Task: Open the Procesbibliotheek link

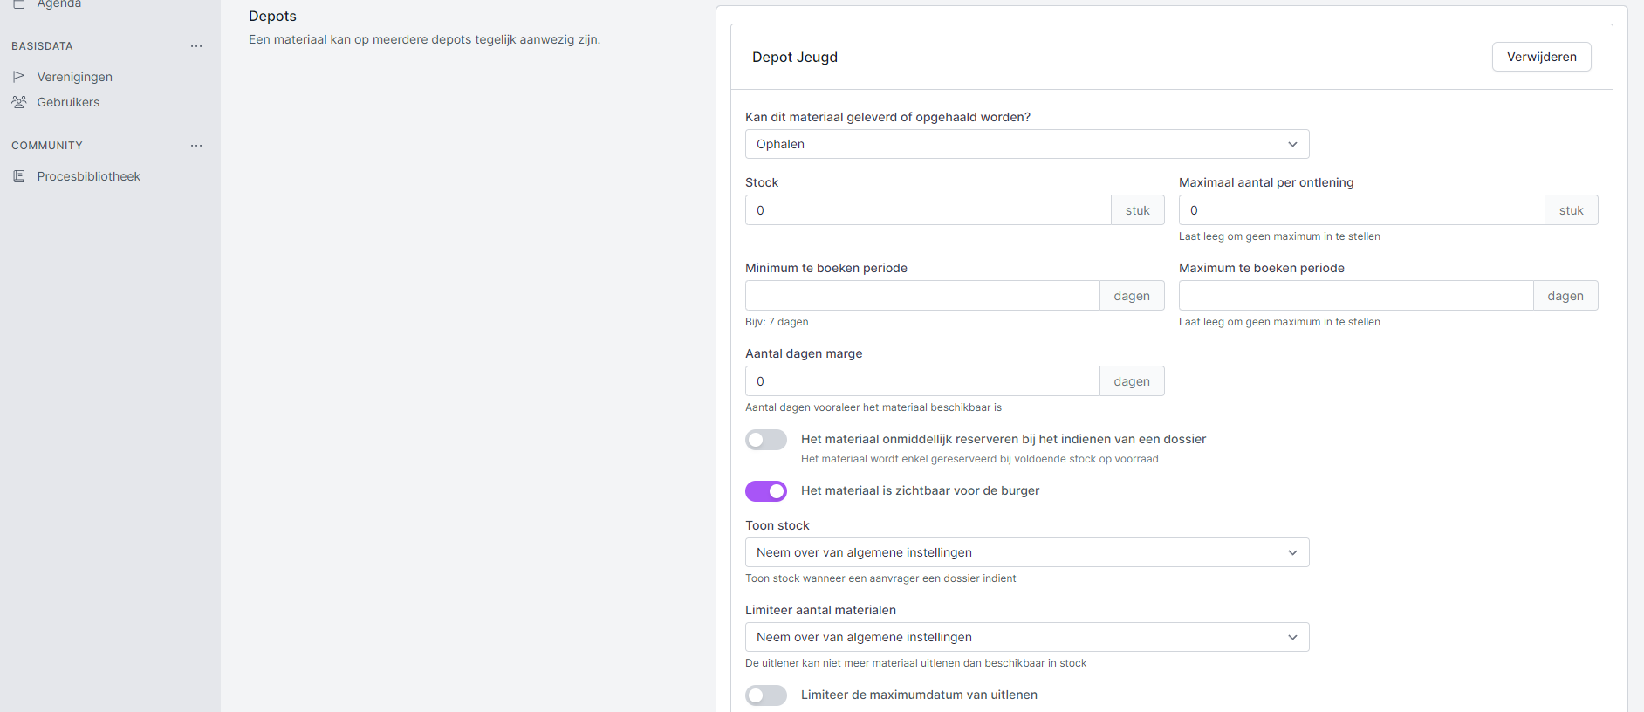Action: click(x=88, y=176)
